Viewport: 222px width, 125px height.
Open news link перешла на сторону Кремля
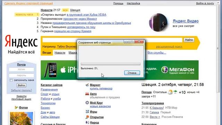pos(72,31)
